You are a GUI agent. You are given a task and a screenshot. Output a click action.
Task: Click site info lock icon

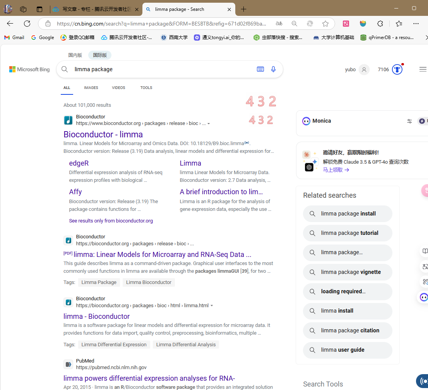(x=48, y=24)
